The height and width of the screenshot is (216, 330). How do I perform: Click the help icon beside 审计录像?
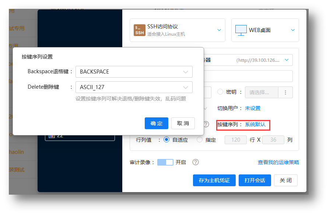click(x=196, y=162)
